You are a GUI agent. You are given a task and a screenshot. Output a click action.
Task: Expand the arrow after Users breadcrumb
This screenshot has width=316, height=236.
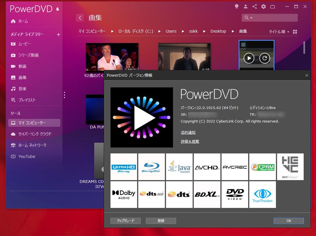point(183,31)
